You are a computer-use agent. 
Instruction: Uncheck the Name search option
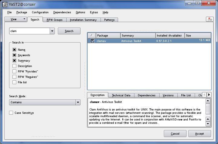click(14, 50)
